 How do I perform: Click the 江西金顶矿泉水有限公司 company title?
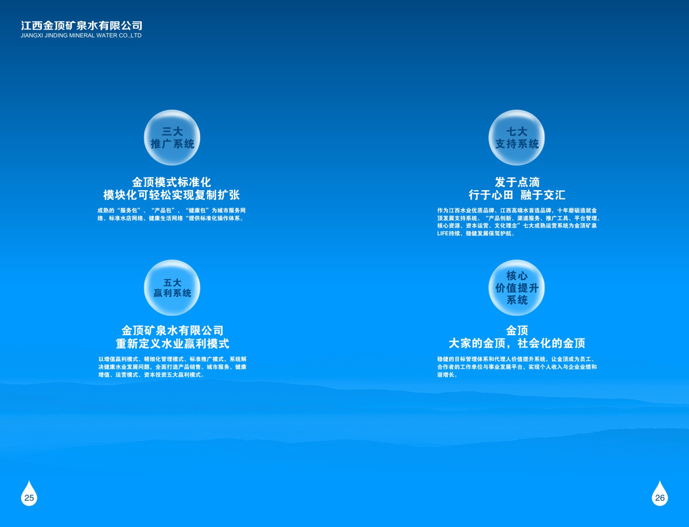point(82,25)
